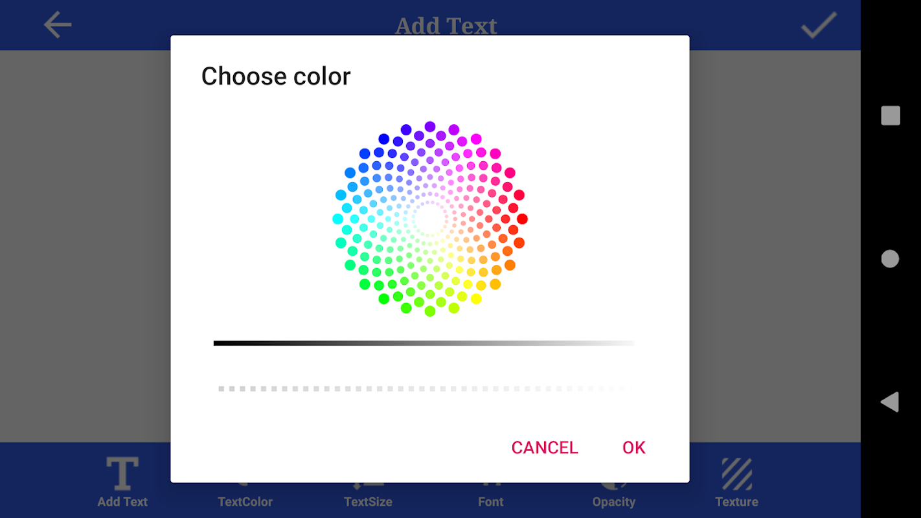Pick white center of color wheel
921x518 pixels.
tap(430, 219)
